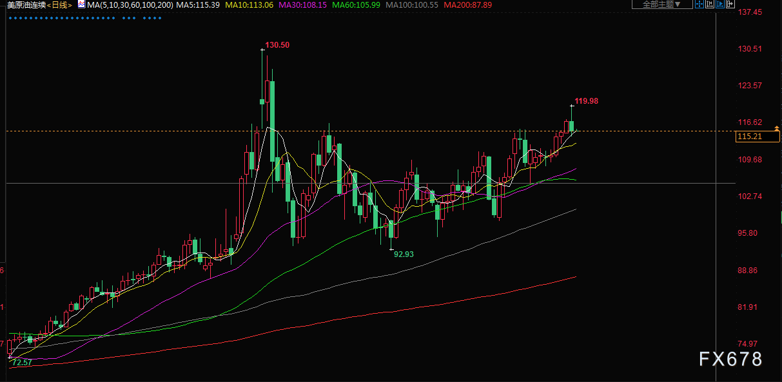Click the yellow MA10:113.06 value
Viewport: 782px width, 382px height.
click(x=249, y=5)
